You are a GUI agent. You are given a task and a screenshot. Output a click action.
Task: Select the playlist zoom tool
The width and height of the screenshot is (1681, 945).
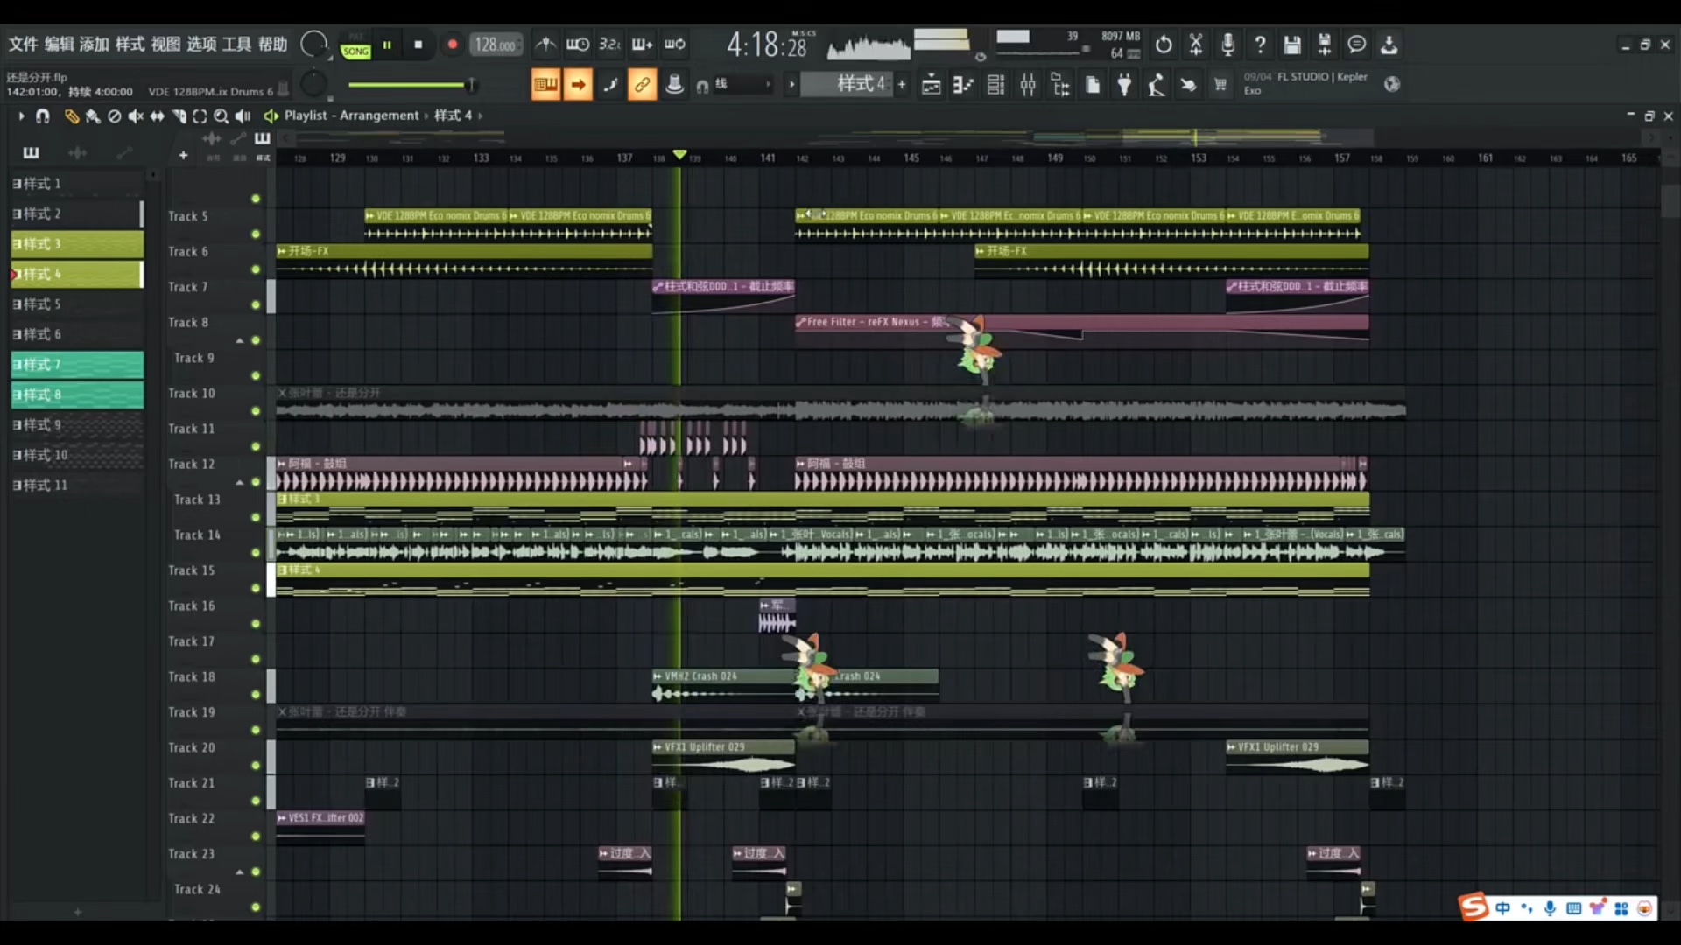tap(222, 115)
